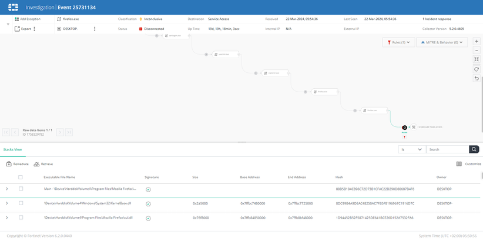Click the fit-to-screen graph icon
Screen dimensions: 483x241
point(477,59)
